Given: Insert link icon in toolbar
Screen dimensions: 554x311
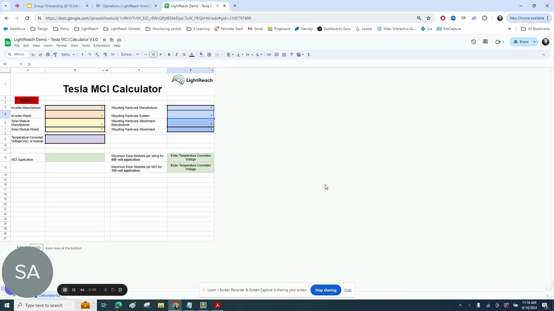Looking at the screenshot, I should pyautogui.click(x=269, y=54).
